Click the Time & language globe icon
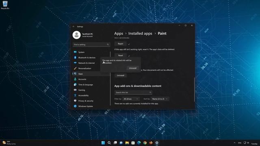 pos(75,85)
